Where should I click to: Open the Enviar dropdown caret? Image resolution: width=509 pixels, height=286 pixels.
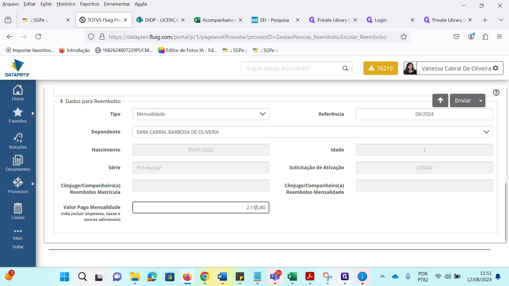coord(480,100)
